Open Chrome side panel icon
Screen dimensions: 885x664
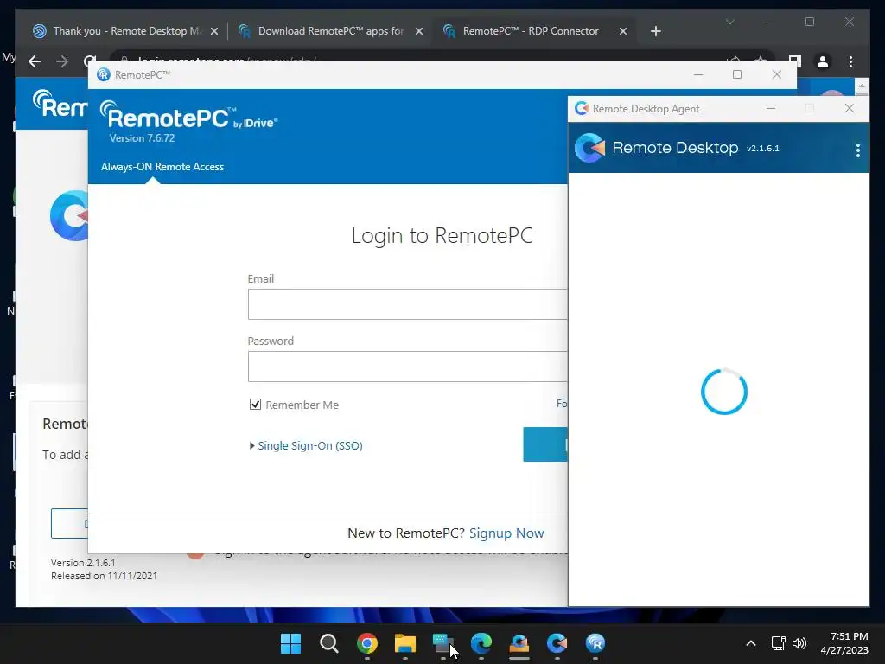[x=795, y=61]
